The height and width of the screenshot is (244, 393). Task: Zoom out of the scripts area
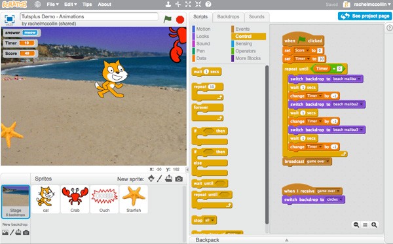pos(356,225)
